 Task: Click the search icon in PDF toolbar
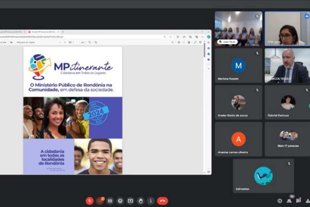click(x=173, y=42)
